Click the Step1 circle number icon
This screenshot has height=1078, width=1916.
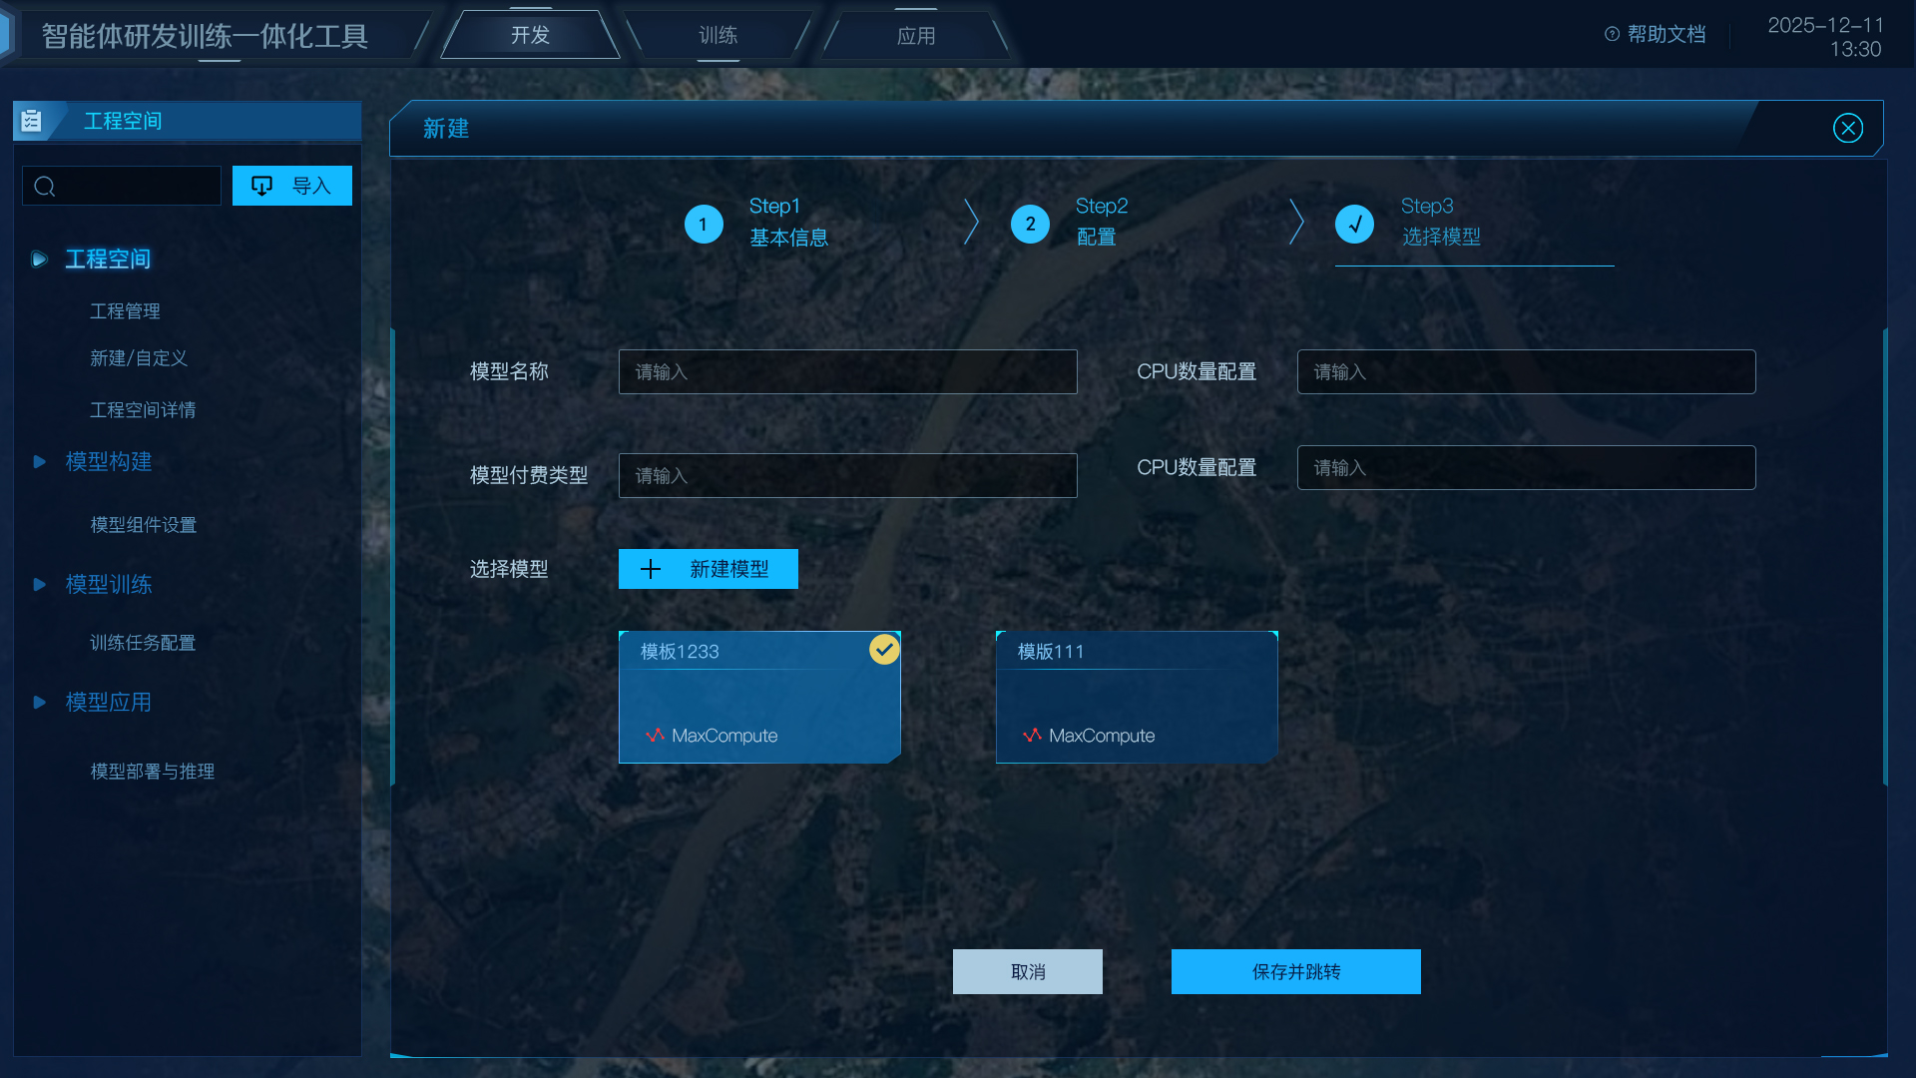[704, 224]
